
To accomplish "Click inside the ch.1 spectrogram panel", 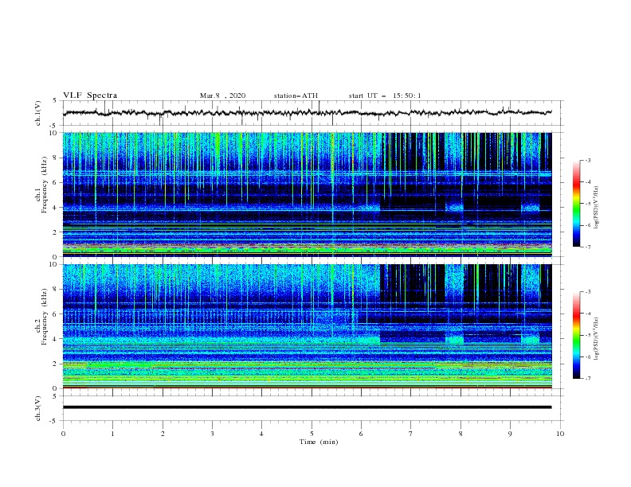I will pos(307,194).
